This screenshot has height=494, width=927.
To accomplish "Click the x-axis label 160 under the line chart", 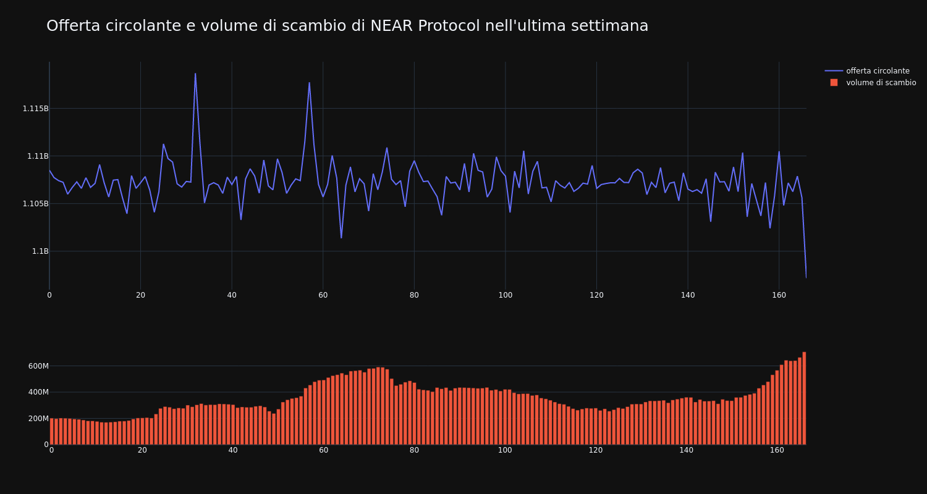I will pos(779,295).
